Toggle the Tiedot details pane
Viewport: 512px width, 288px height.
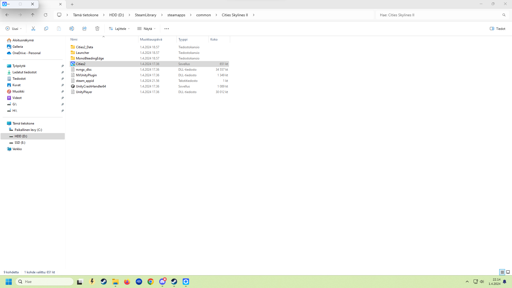(x=498, y=29)
